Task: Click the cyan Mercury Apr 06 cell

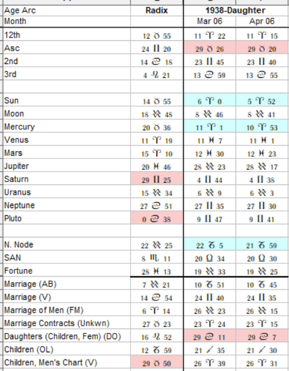Action: pos(262,126)
